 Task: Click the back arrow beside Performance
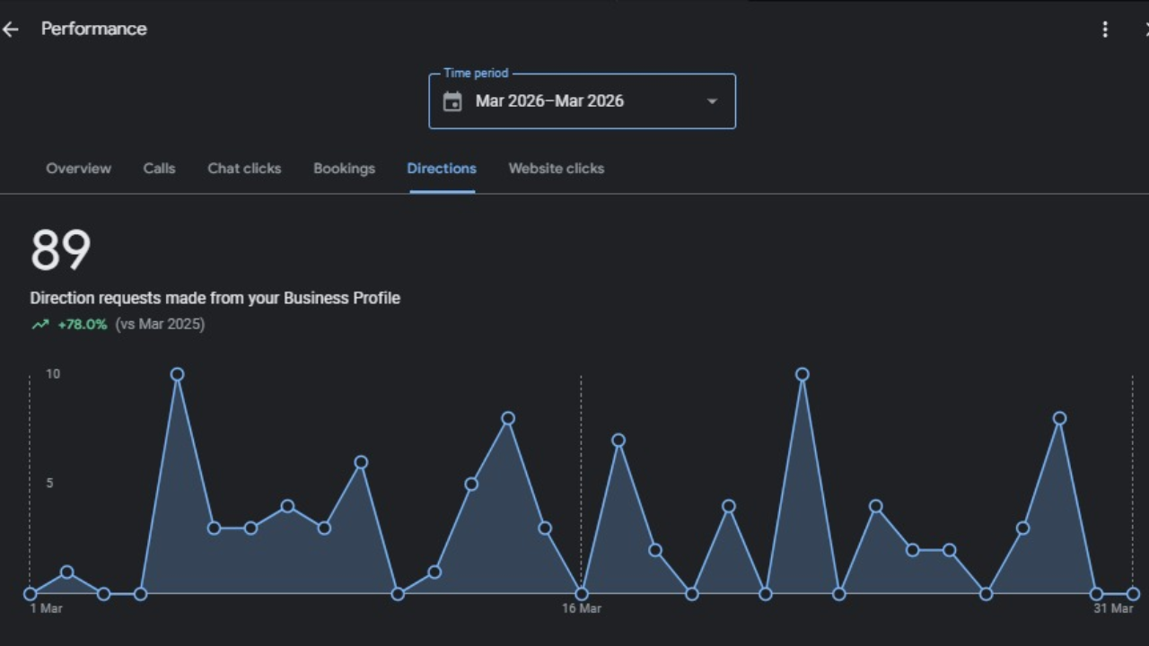click(11, 30)
